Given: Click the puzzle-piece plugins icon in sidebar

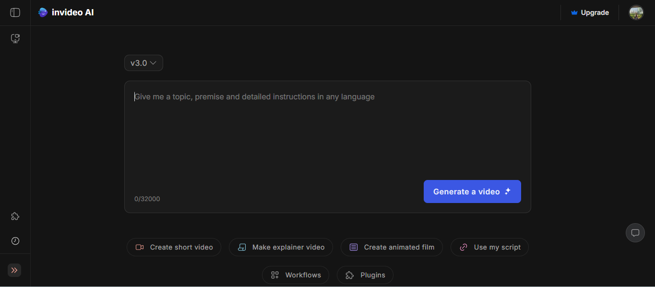Looking at the screenshot, I should pyautogui.click(x=15, y=216).
